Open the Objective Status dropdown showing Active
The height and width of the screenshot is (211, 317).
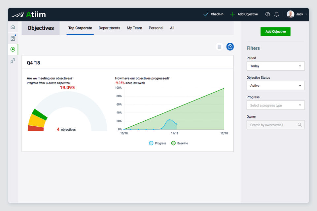click(x=275, y=86)
